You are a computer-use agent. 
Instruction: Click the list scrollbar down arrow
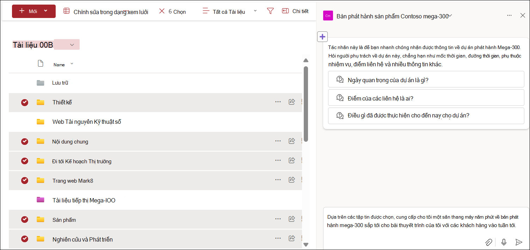(x=306, y=244)
